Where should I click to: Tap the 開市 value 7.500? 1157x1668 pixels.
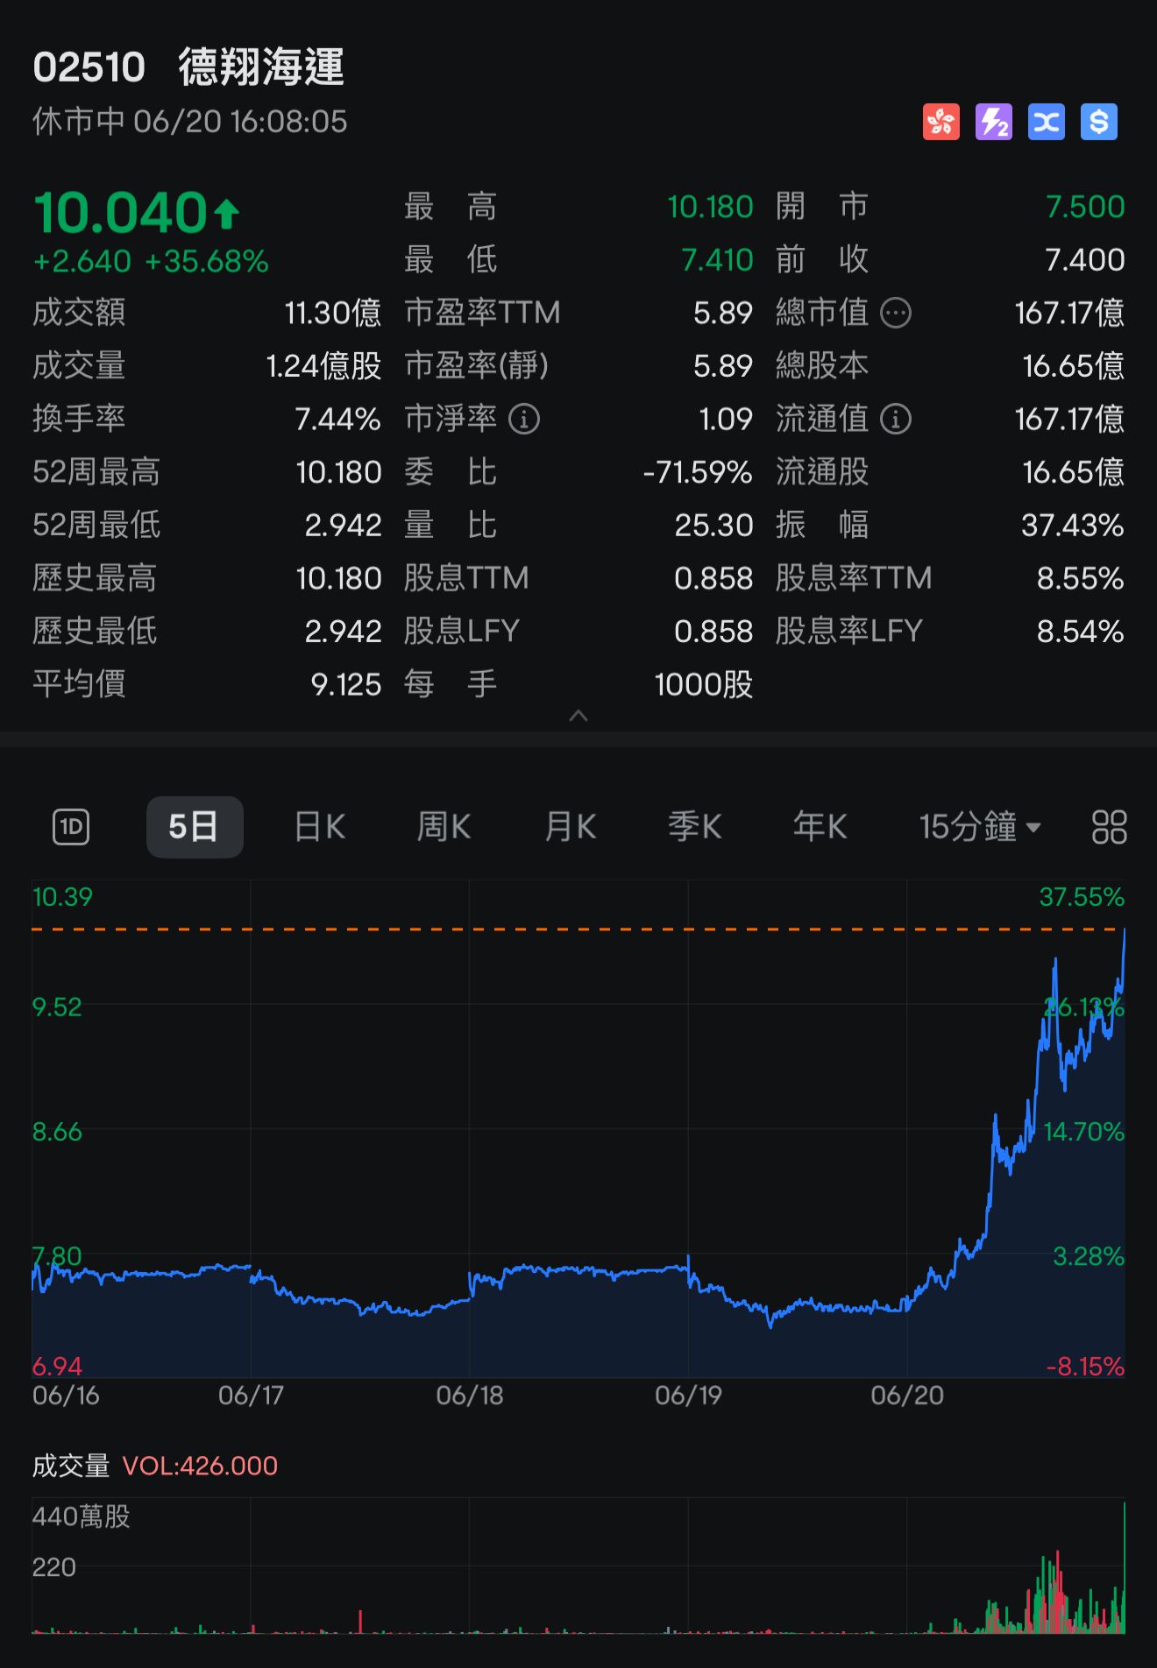tap(1085, 207)
